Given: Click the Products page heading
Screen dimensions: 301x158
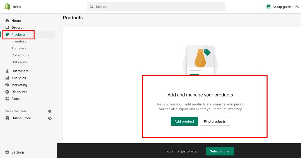Looking at the screenshot, I should coord(73,18).
